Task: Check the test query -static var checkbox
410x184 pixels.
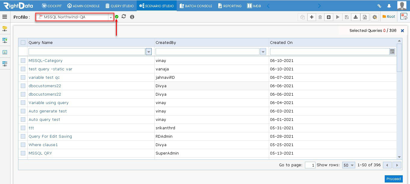Action: click(23, 69)
